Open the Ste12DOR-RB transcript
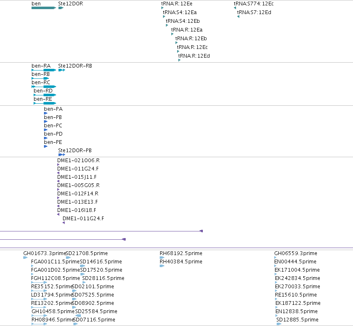353x326 pixels. (x=62, y=70)
